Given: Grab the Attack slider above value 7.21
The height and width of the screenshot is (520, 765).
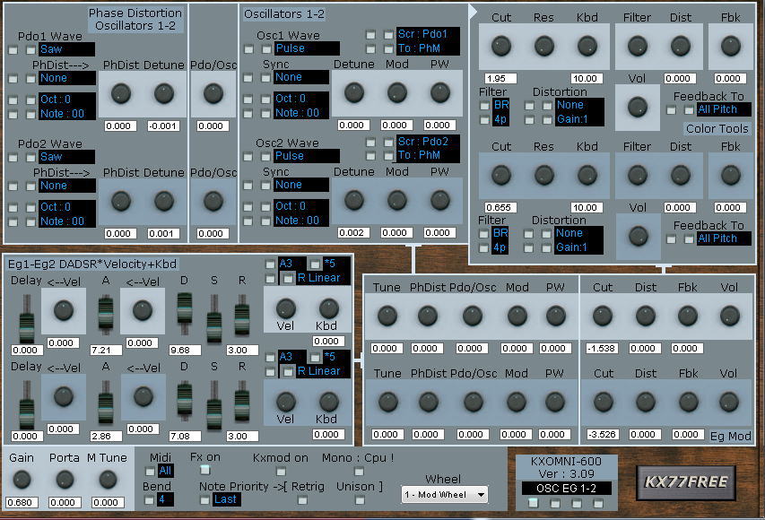Looking at the screenshot, I should coord(106,313).
